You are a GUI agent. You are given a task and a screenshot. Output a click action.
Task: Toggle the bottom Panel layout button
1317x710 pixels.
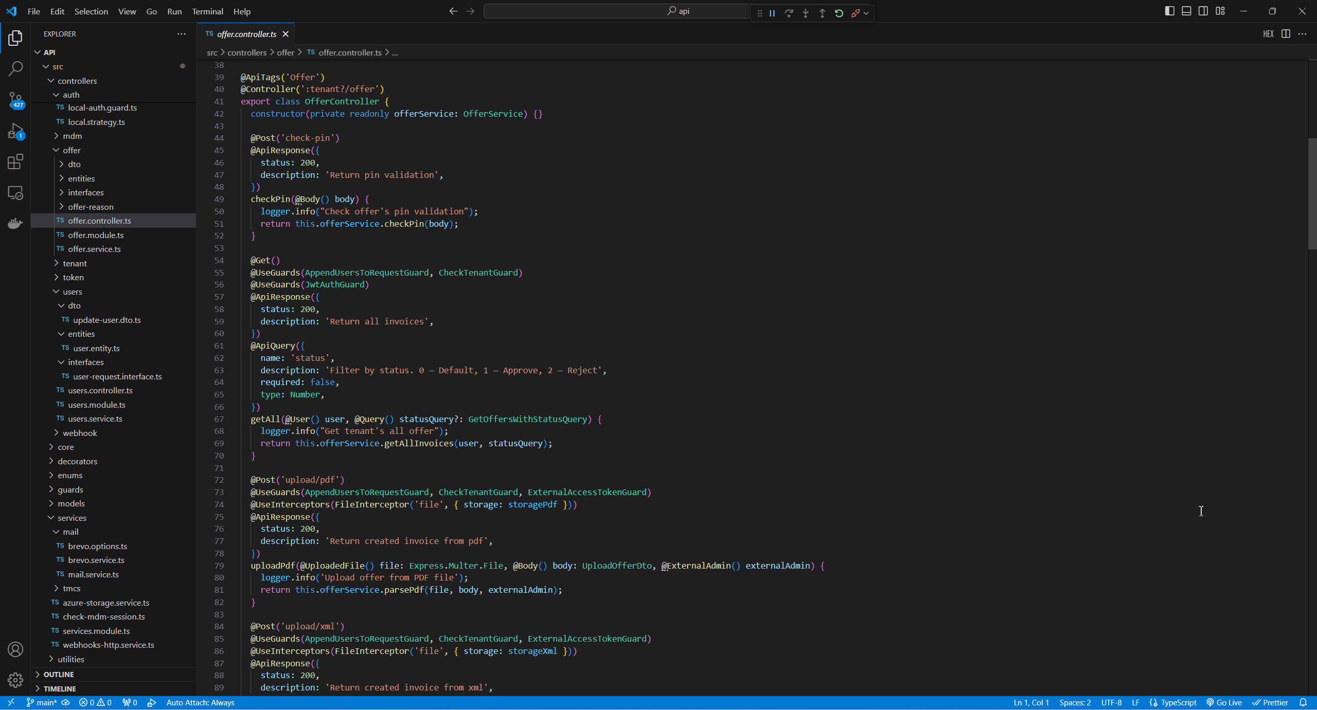pyautogui.click(x=1186, y=11)
